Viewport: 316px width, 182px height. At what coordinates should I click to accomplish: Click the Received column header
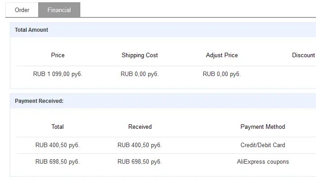point(140,127)
